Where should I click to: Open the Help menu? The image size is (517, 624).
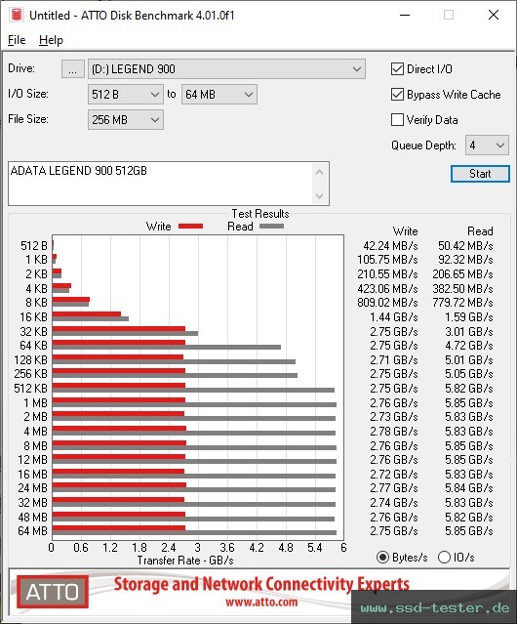point(51,40)
